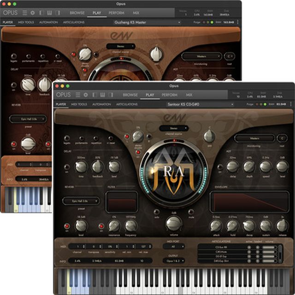Toggle stereo double on switch in Santoor window

tap(138, 152)
